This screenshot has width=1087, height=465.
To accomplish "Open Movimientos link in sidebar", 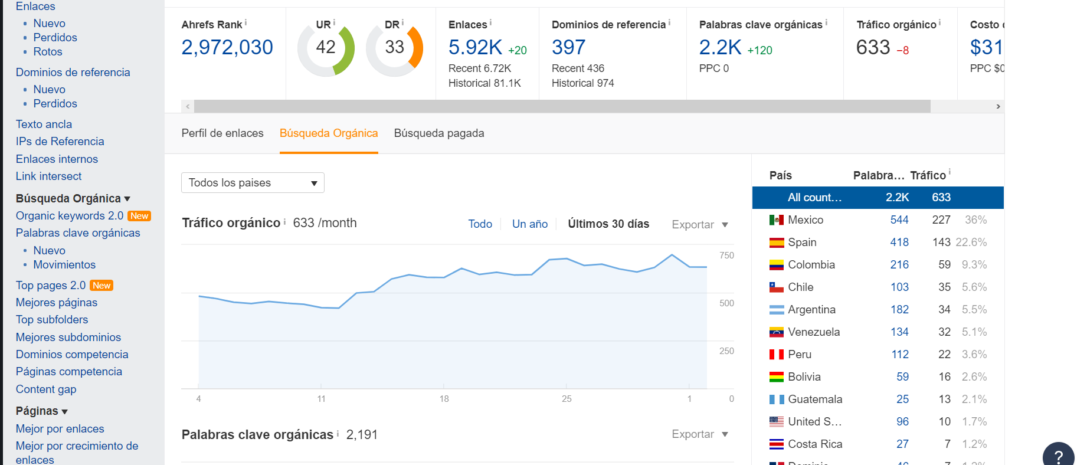I will coord(64,265).
